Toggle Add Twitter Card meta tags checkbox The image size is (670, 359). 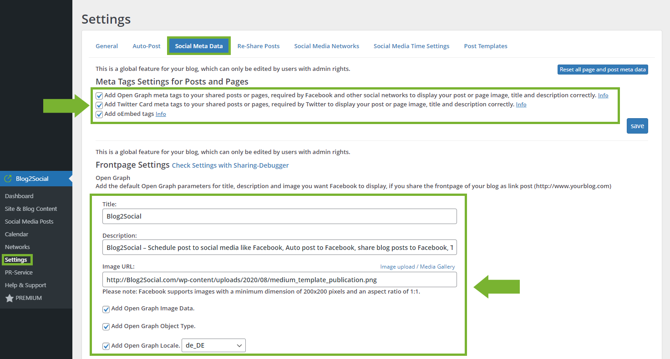(99, 105)
